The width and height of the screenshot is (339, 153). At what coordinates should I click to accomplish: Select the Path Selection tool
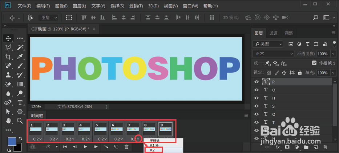tap(8, 111)
